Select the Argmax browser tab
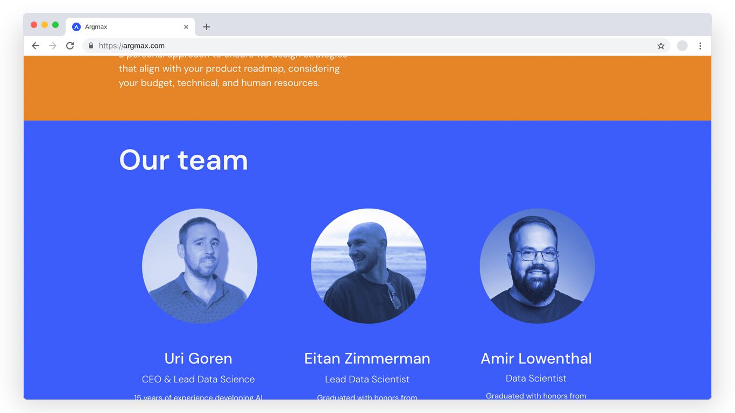Viewport: 735px width, 413px height. click(130, 27)
